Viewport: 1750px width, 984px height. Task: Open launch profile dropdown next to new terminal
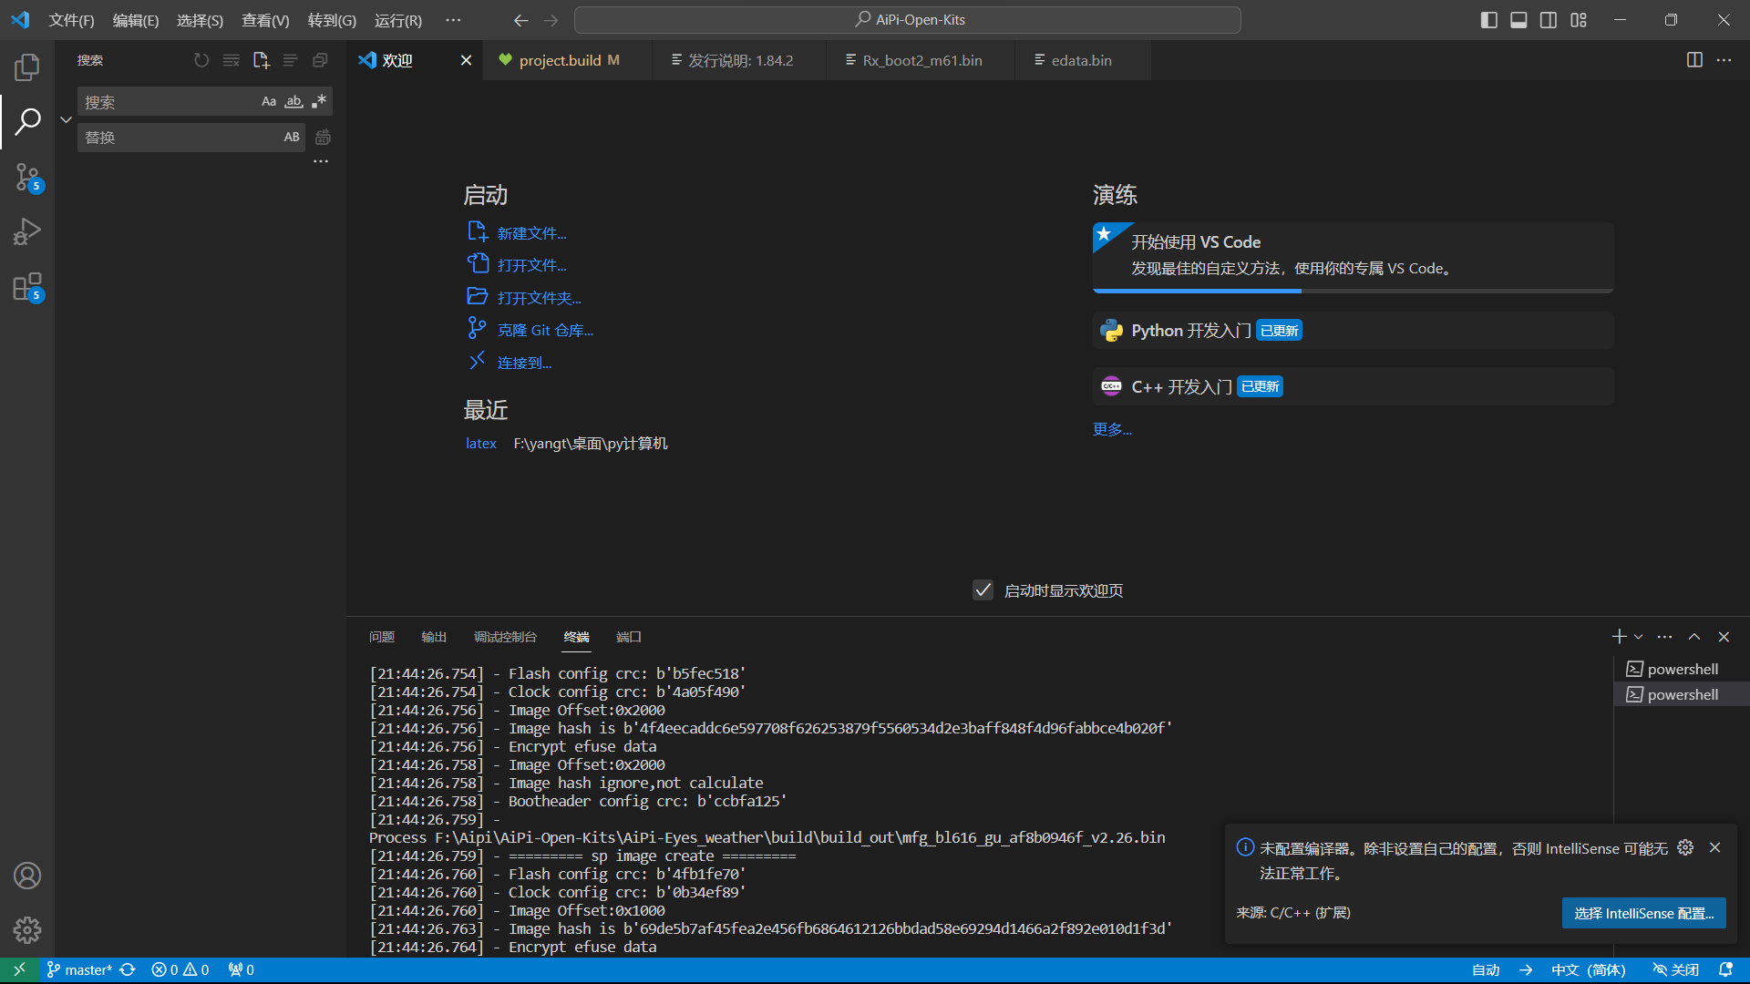click(x=1638, y=637)
